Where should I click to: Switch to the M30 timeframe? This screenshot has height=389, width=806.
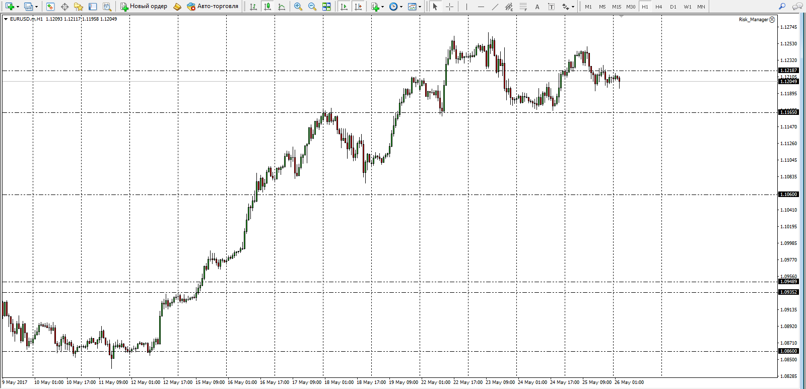tap(631, 7)
